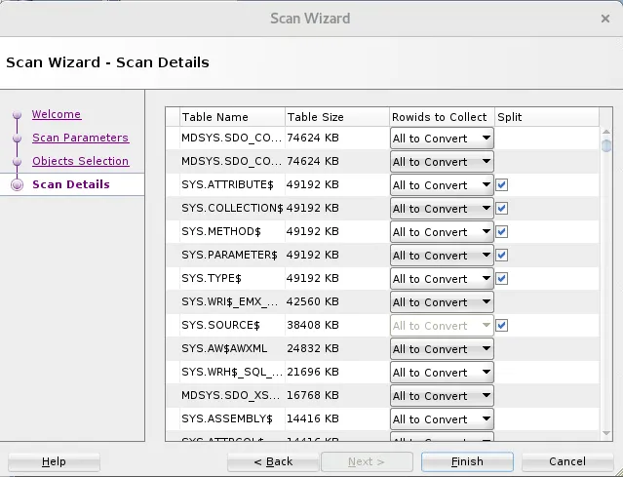
Task: Uncheck Split for SYS.ATTRIBUTE$ row
Action: pos(501,185)
